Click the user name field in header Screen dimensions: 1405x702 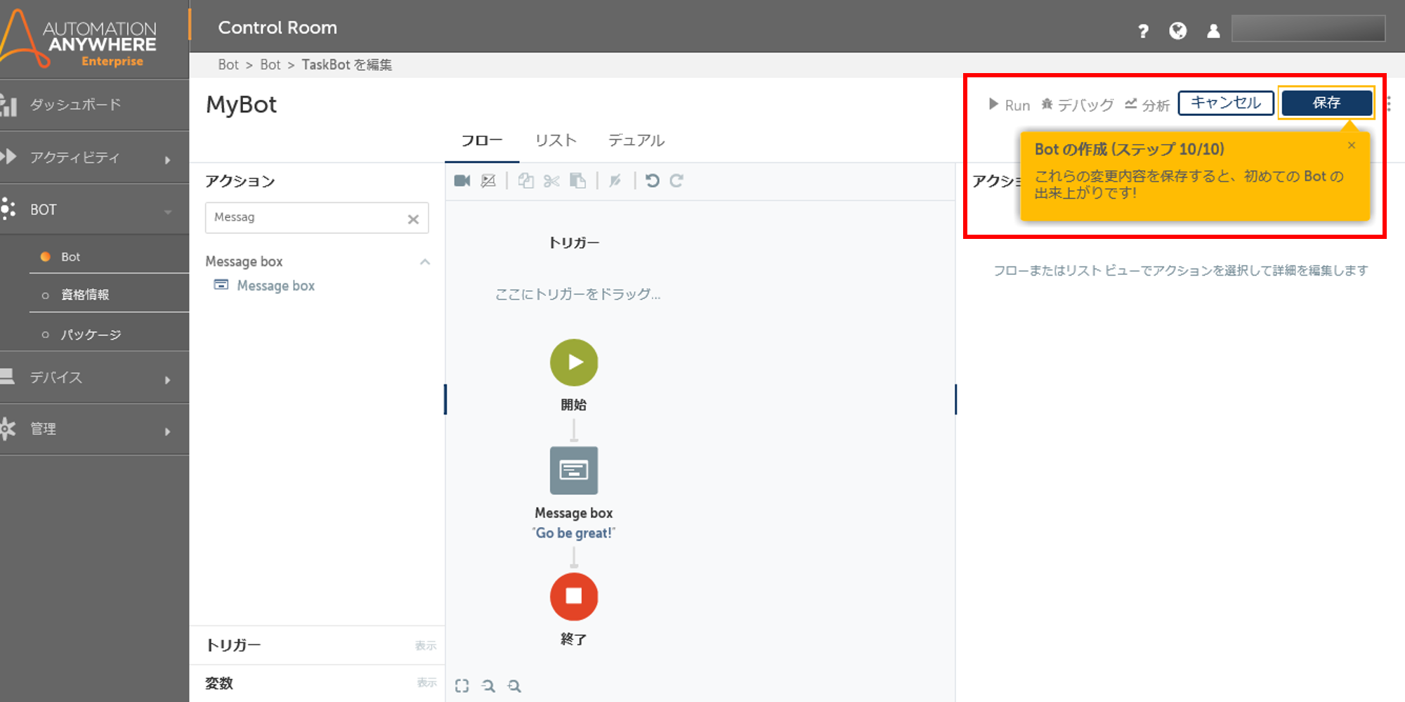(x=1308, y=29)
